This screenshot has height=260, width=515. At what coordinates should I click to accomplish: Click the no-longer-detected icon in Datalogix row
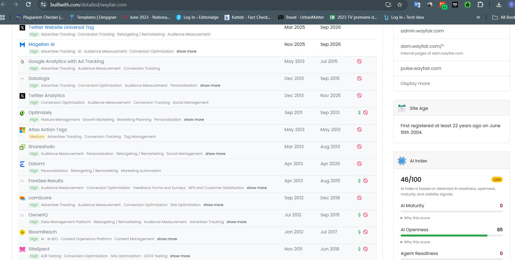(359, 78)
